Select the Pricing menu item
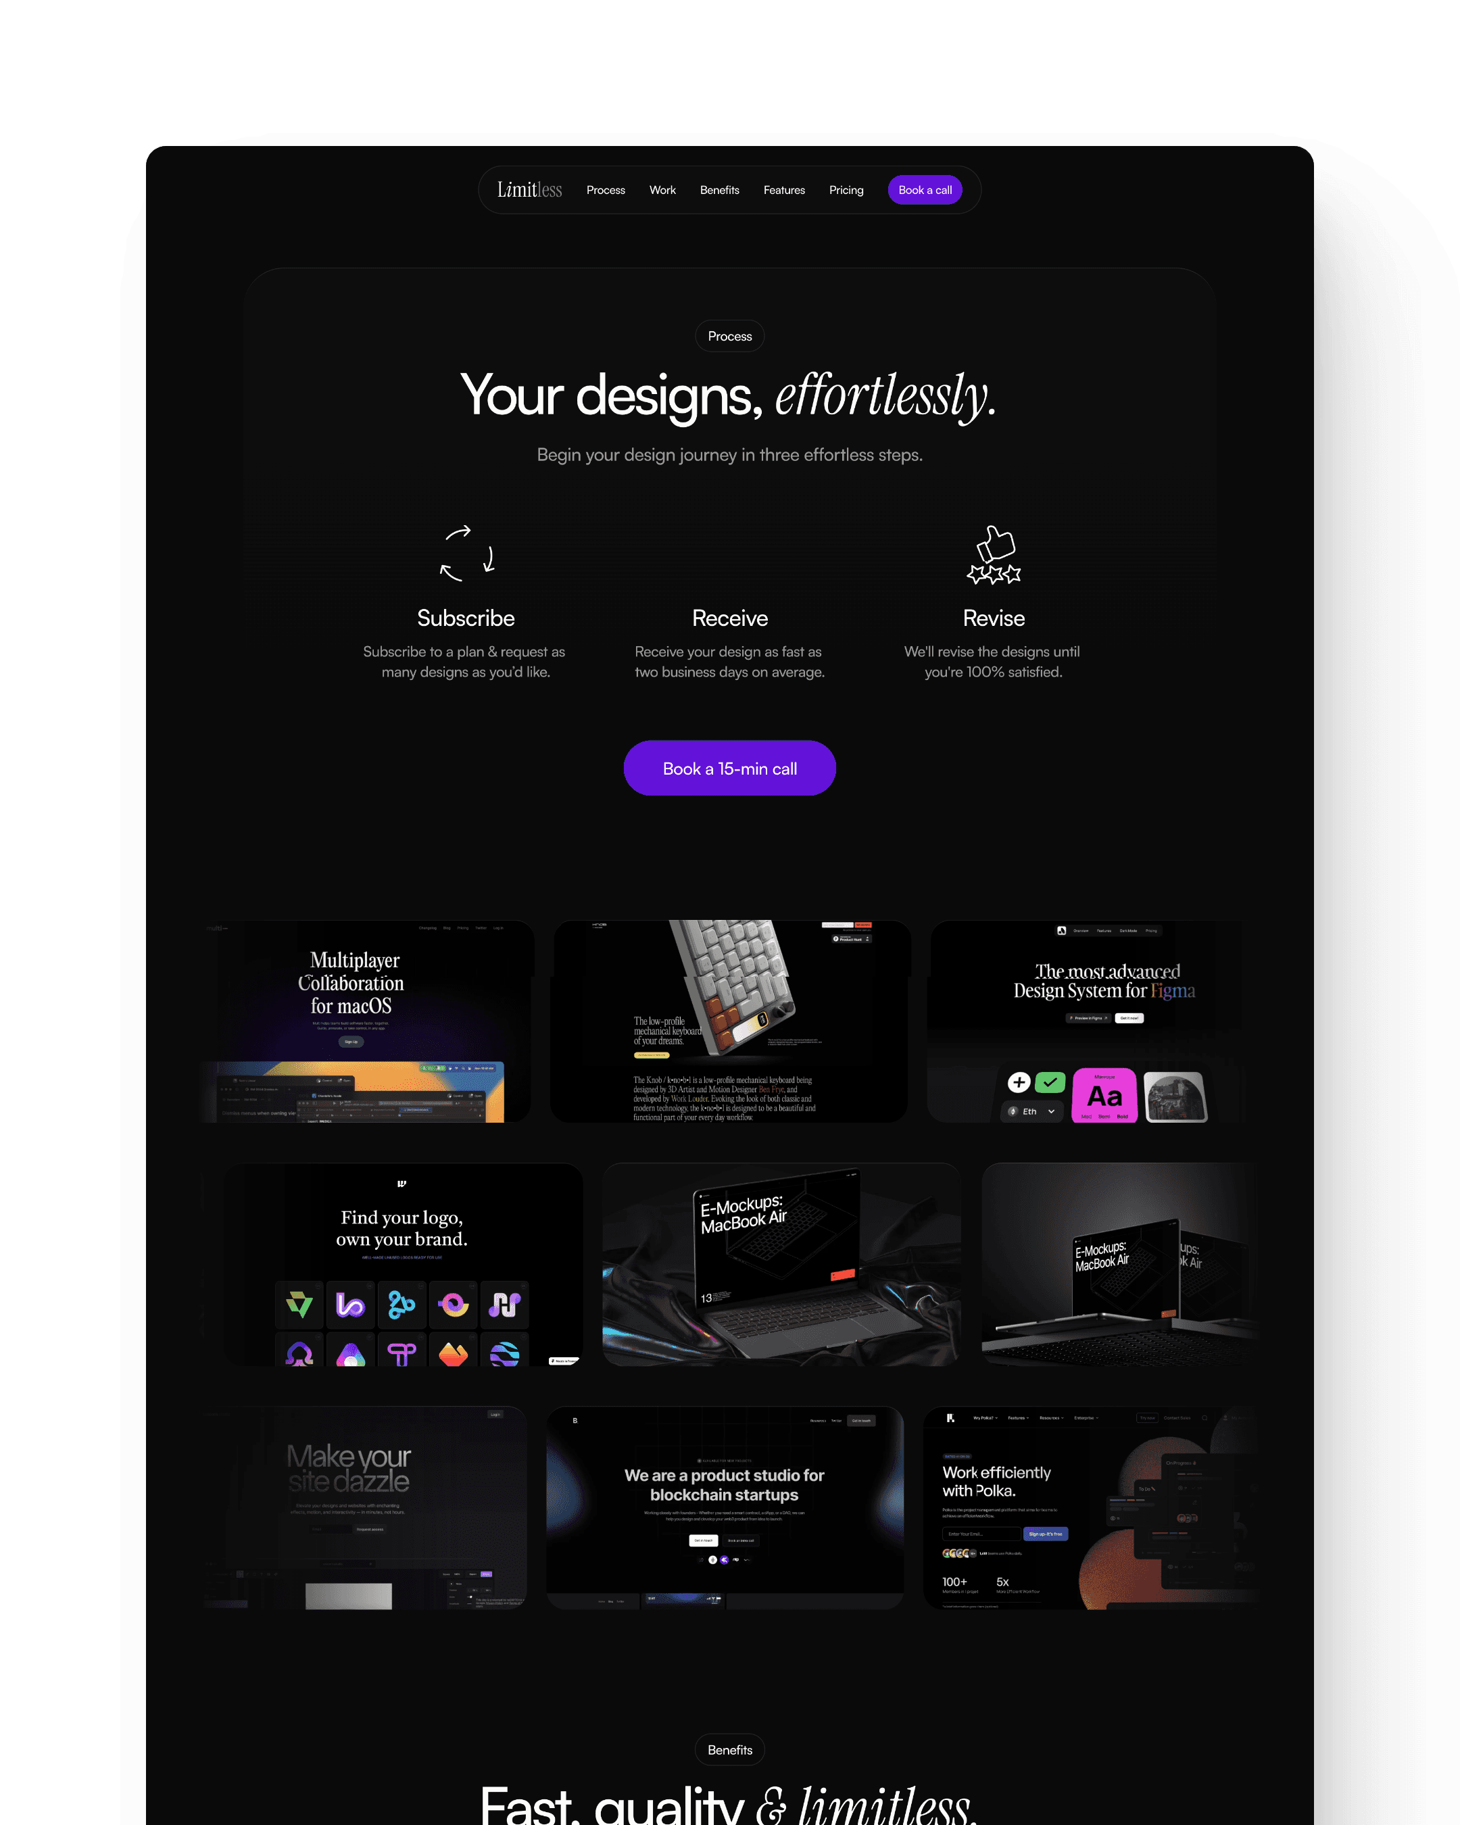The image size is (1460, 1825). point(846,189)
